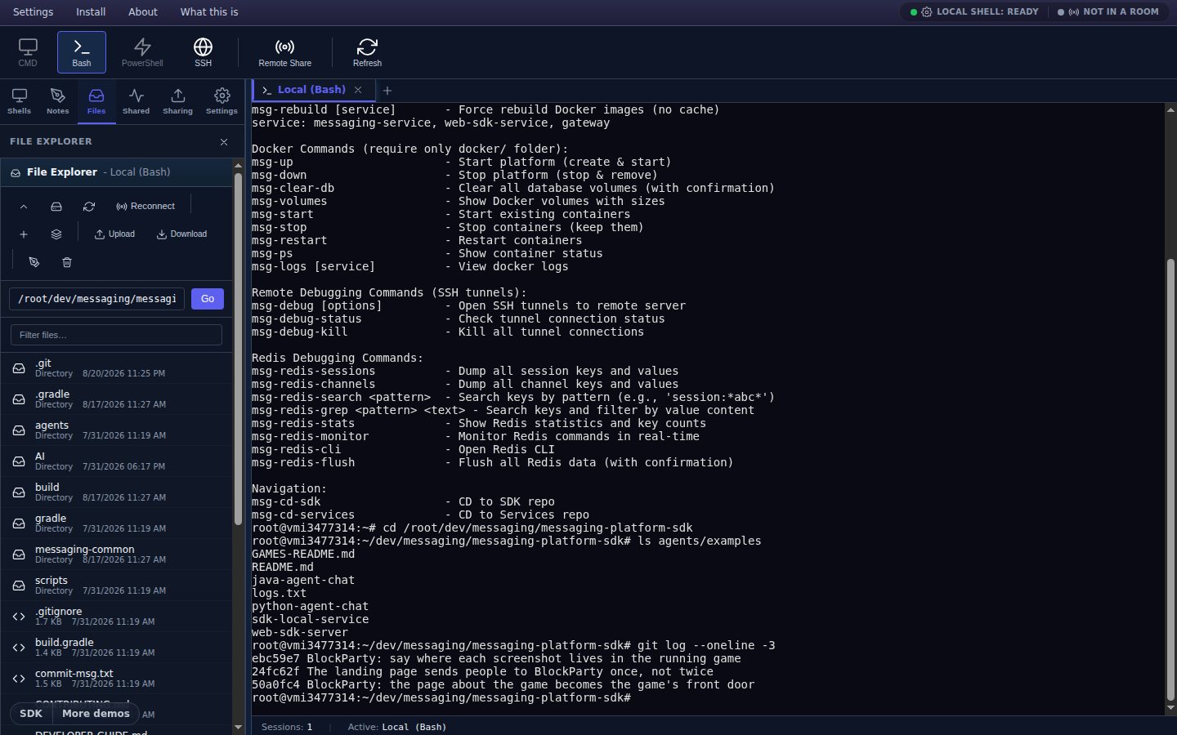
Task: Open the messaging-common directory
Action: click(x=116, y=555)
